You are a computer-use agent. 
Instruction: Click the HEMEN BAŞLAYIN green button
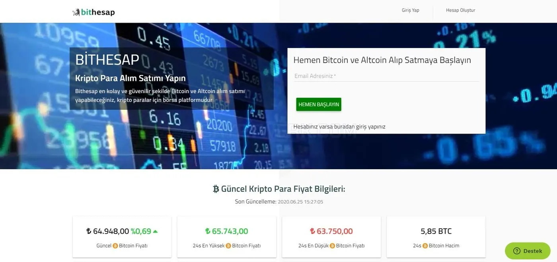click(x=319, y=104)
